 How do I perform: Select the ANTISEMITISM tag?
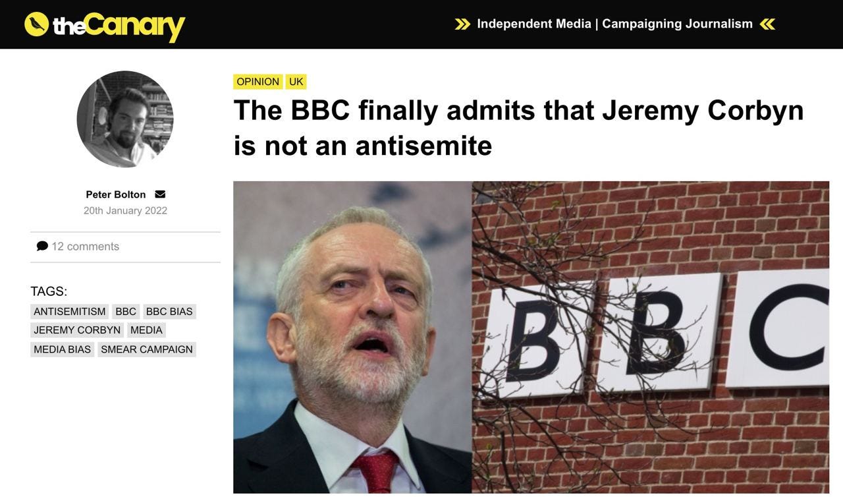tap(70, 312)
